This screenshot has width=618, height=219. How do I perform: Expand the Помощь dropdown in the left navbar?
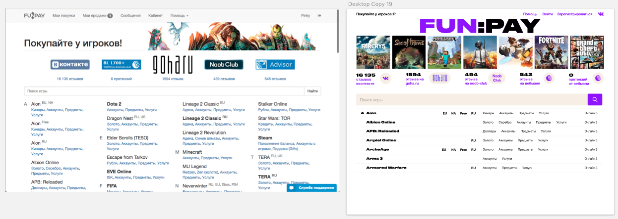point(179,16)
